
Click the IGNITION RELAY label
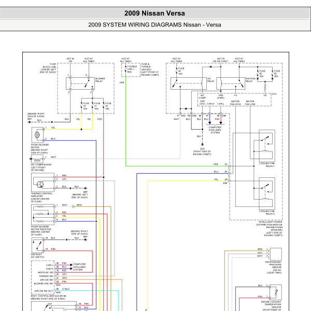pyautogui.click(x=250, y=80)
